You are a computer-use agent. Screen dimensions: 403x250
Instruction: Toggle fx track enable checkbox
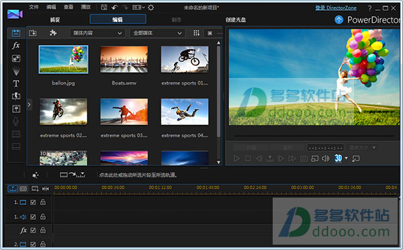(x=33, y=231)
